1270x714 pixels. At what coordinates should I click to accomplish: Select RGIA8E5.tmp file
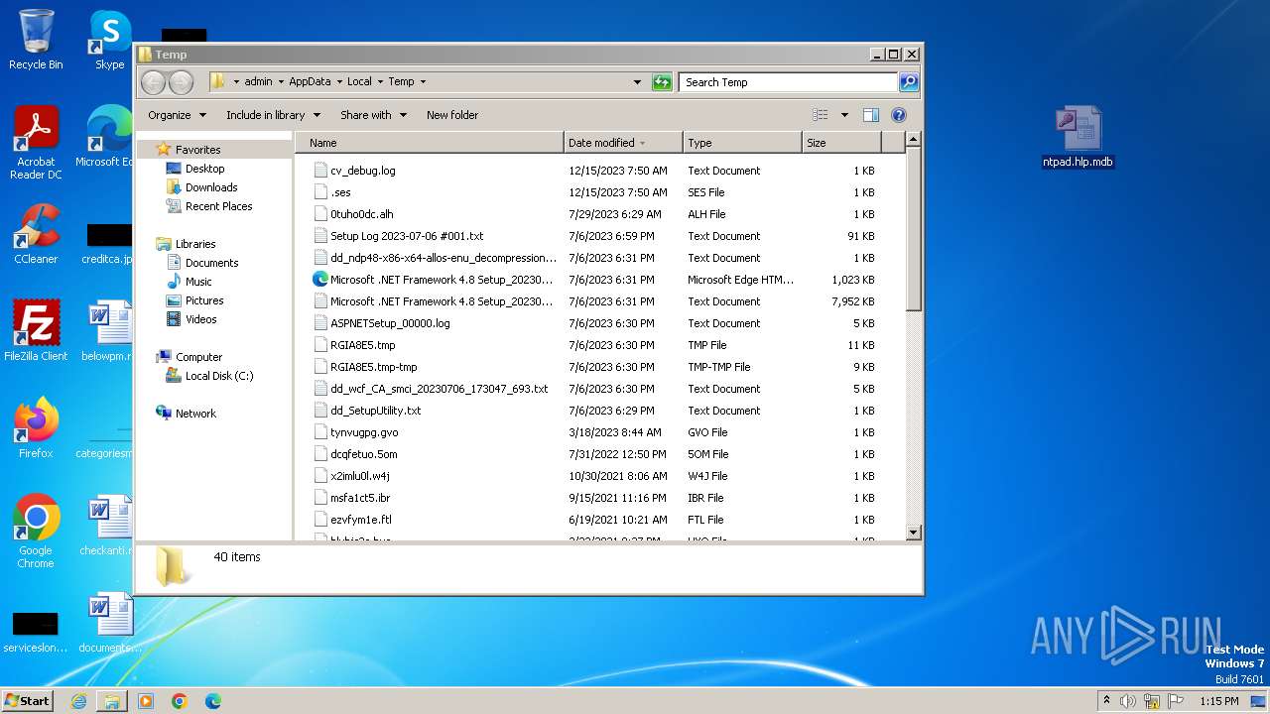pos(362,345)
